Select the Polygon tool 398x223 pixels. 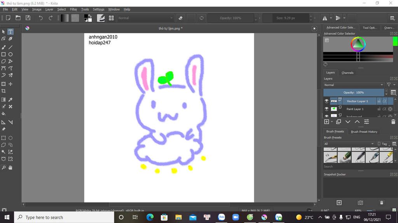[x=3, y=61]
